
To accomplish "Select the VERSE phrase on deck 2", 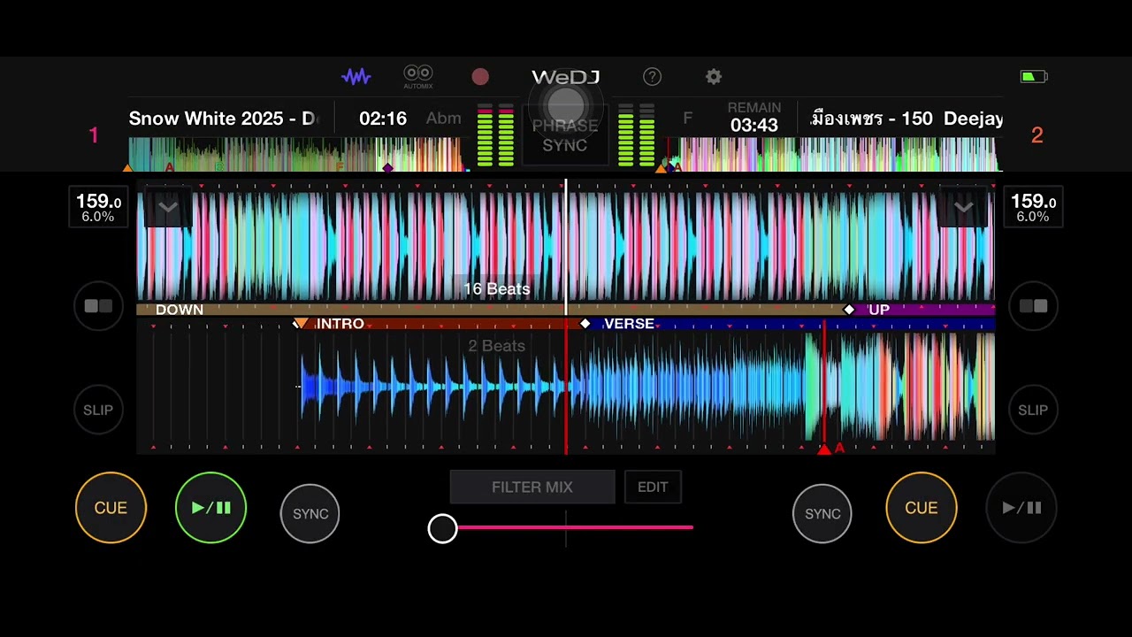I will click(x=629, y=324).
